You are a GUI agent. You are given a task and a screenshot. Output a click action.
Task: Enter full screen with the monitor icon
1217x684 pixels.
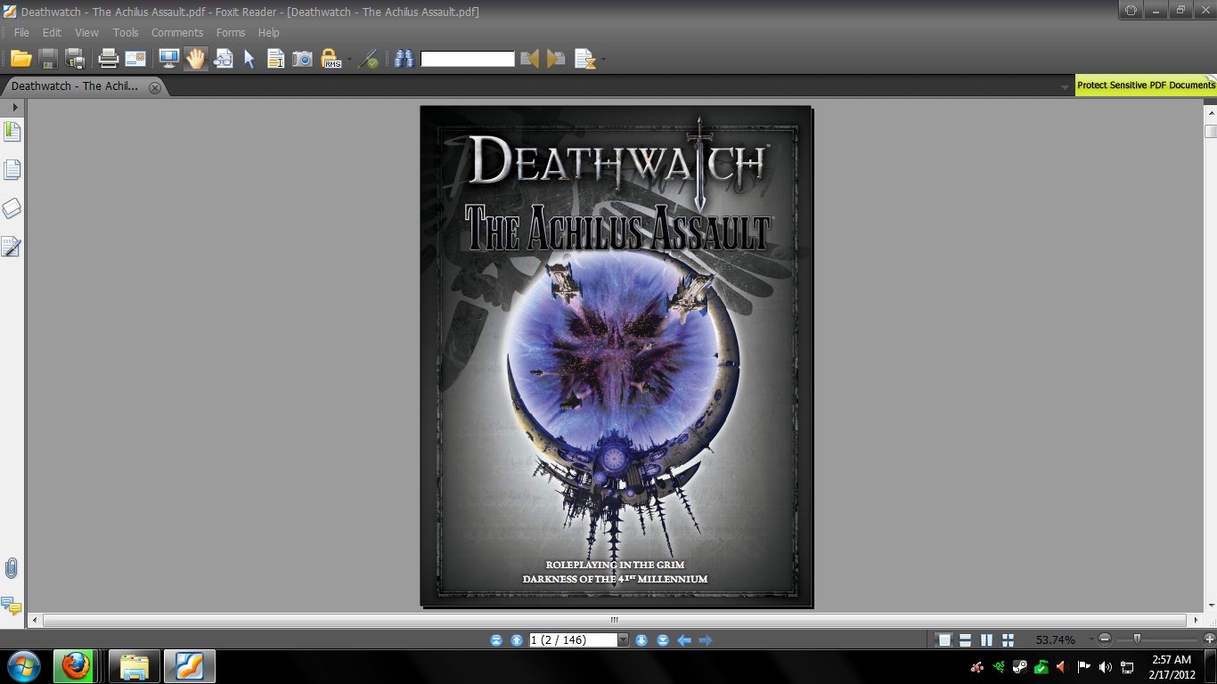point(168,59)
